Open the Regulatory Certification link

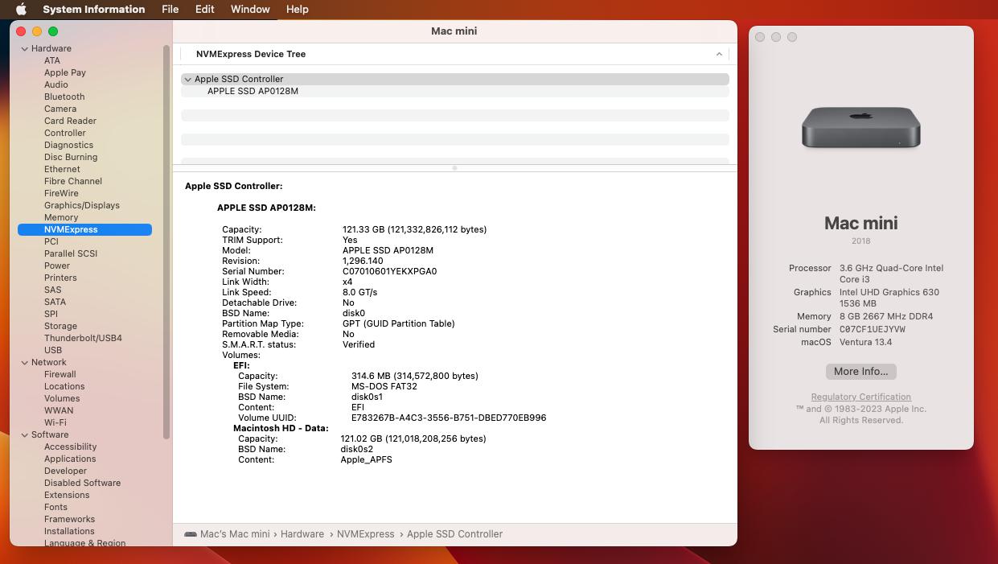click(861, 397)
